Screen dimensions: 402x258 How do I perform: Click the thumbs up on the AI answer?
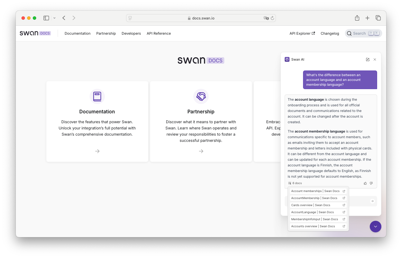point(365,183)
